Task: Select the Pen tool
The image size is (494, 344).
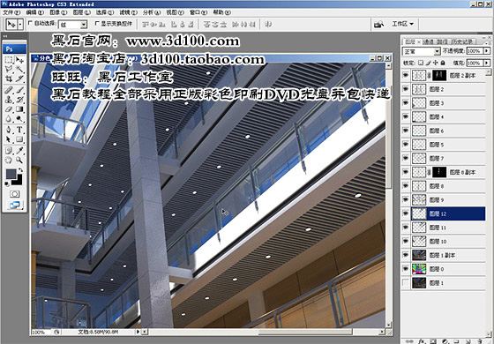Action: [9, 129]
